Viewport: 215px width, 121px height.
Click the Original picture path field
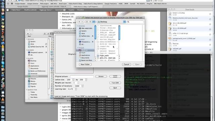(82, 76)
